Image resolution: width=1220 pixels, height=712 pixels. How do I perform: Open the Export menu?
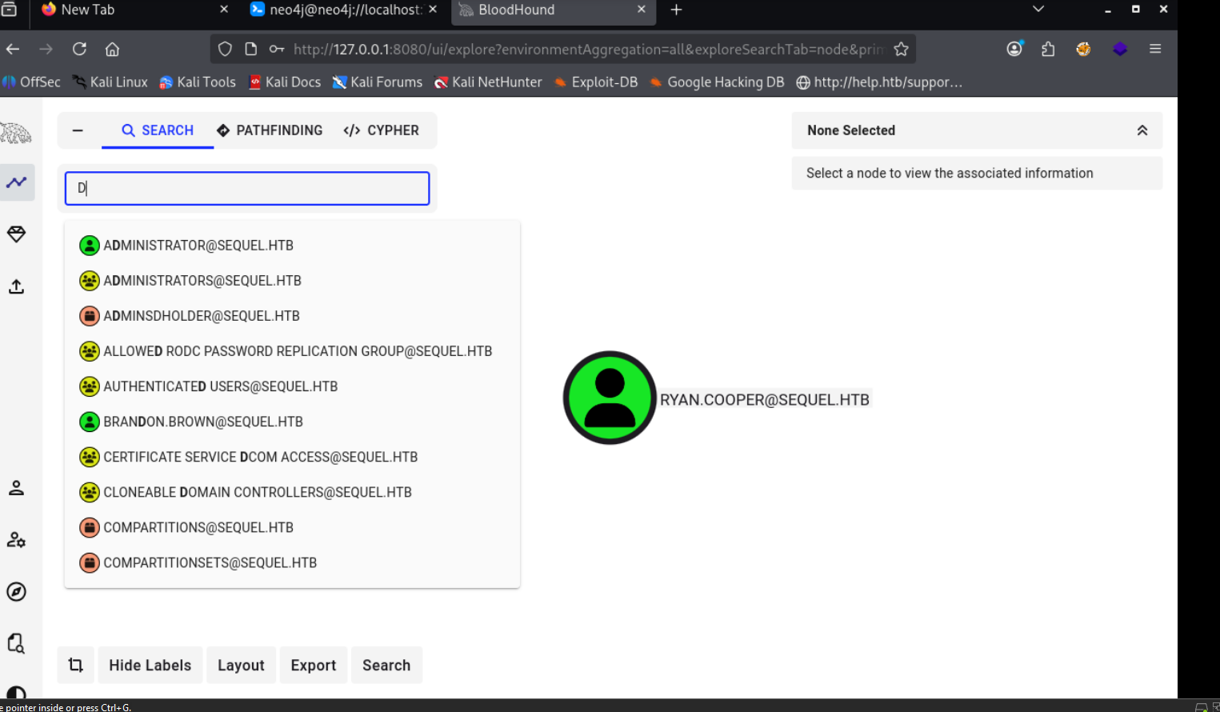click(314, 665)
